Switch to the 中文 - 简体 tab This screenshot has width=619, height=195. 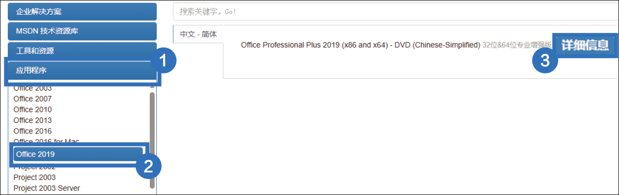point(198,35)
